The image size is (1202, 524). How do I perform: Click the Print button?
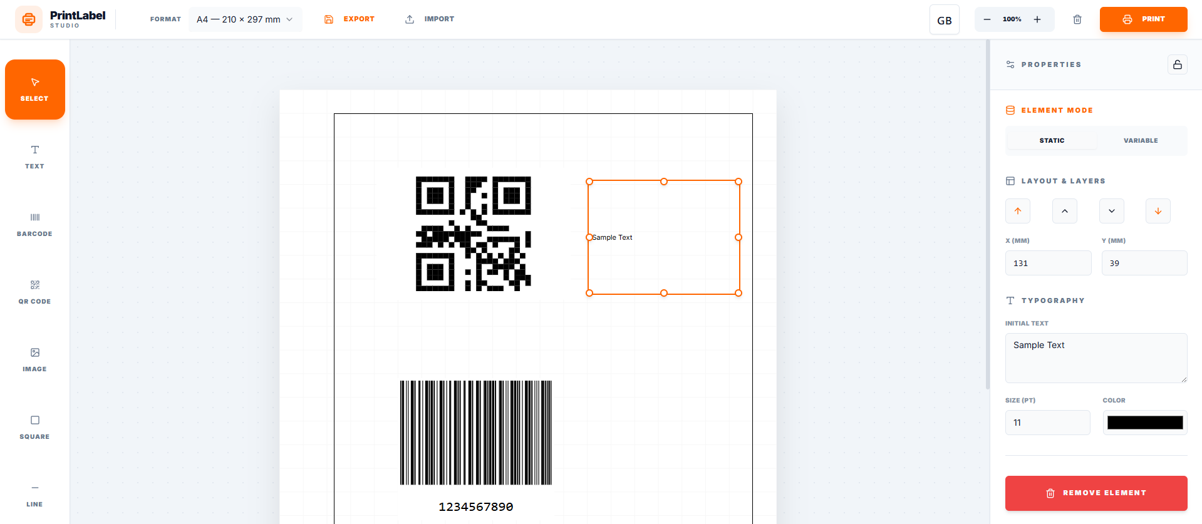pos(1144,19)
